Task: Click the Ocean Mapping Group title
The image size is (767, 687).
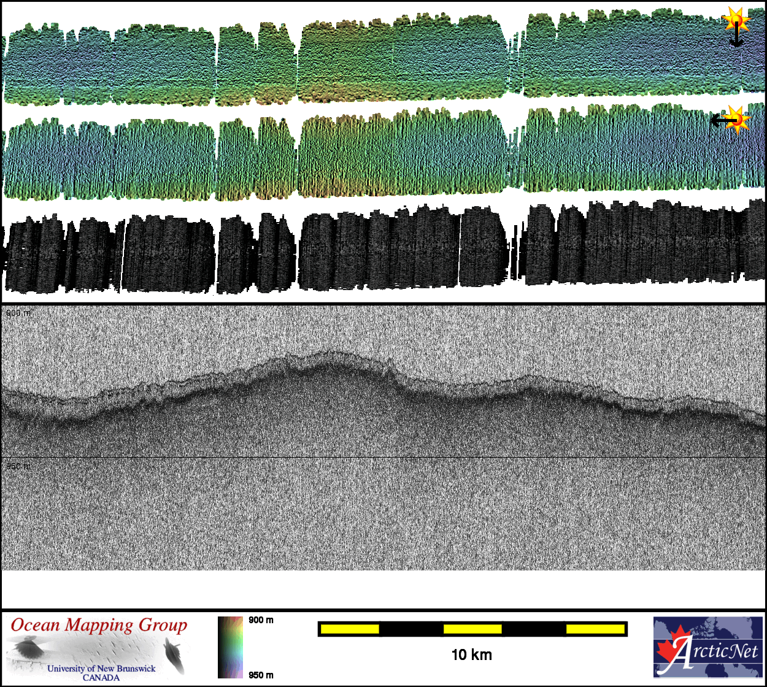Action: click(x=99, y=625)
